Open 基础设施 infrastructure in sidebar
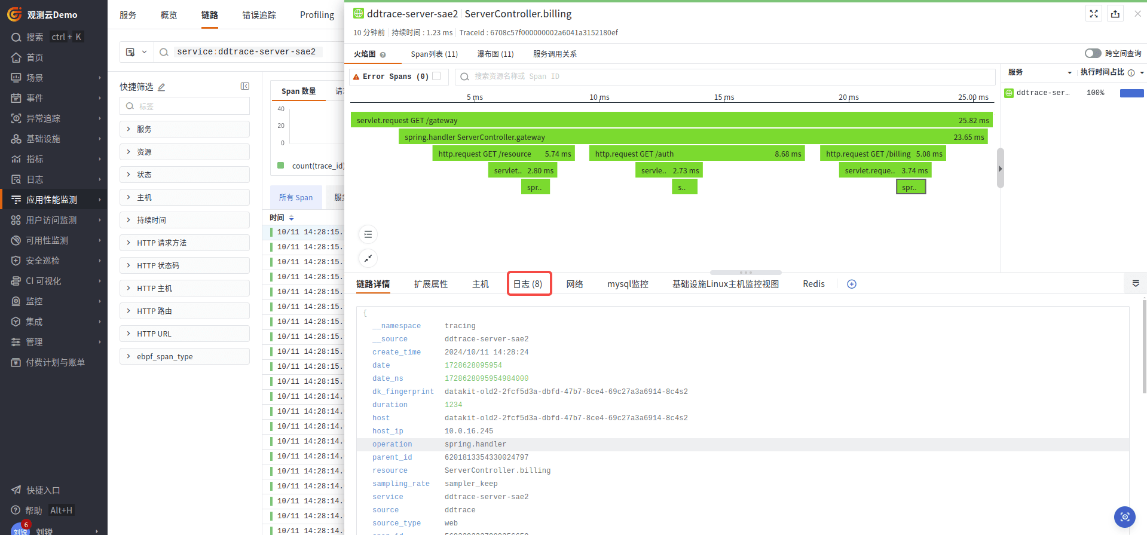1147x535 pixels. click(x=54, y=139)
